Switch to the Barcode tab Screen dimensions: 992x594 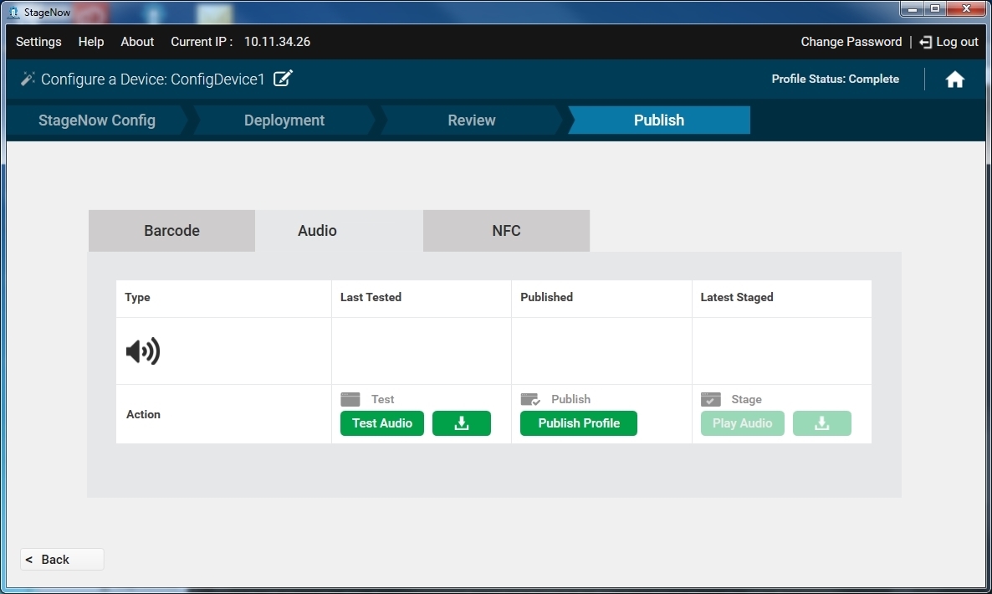(171, 231)
